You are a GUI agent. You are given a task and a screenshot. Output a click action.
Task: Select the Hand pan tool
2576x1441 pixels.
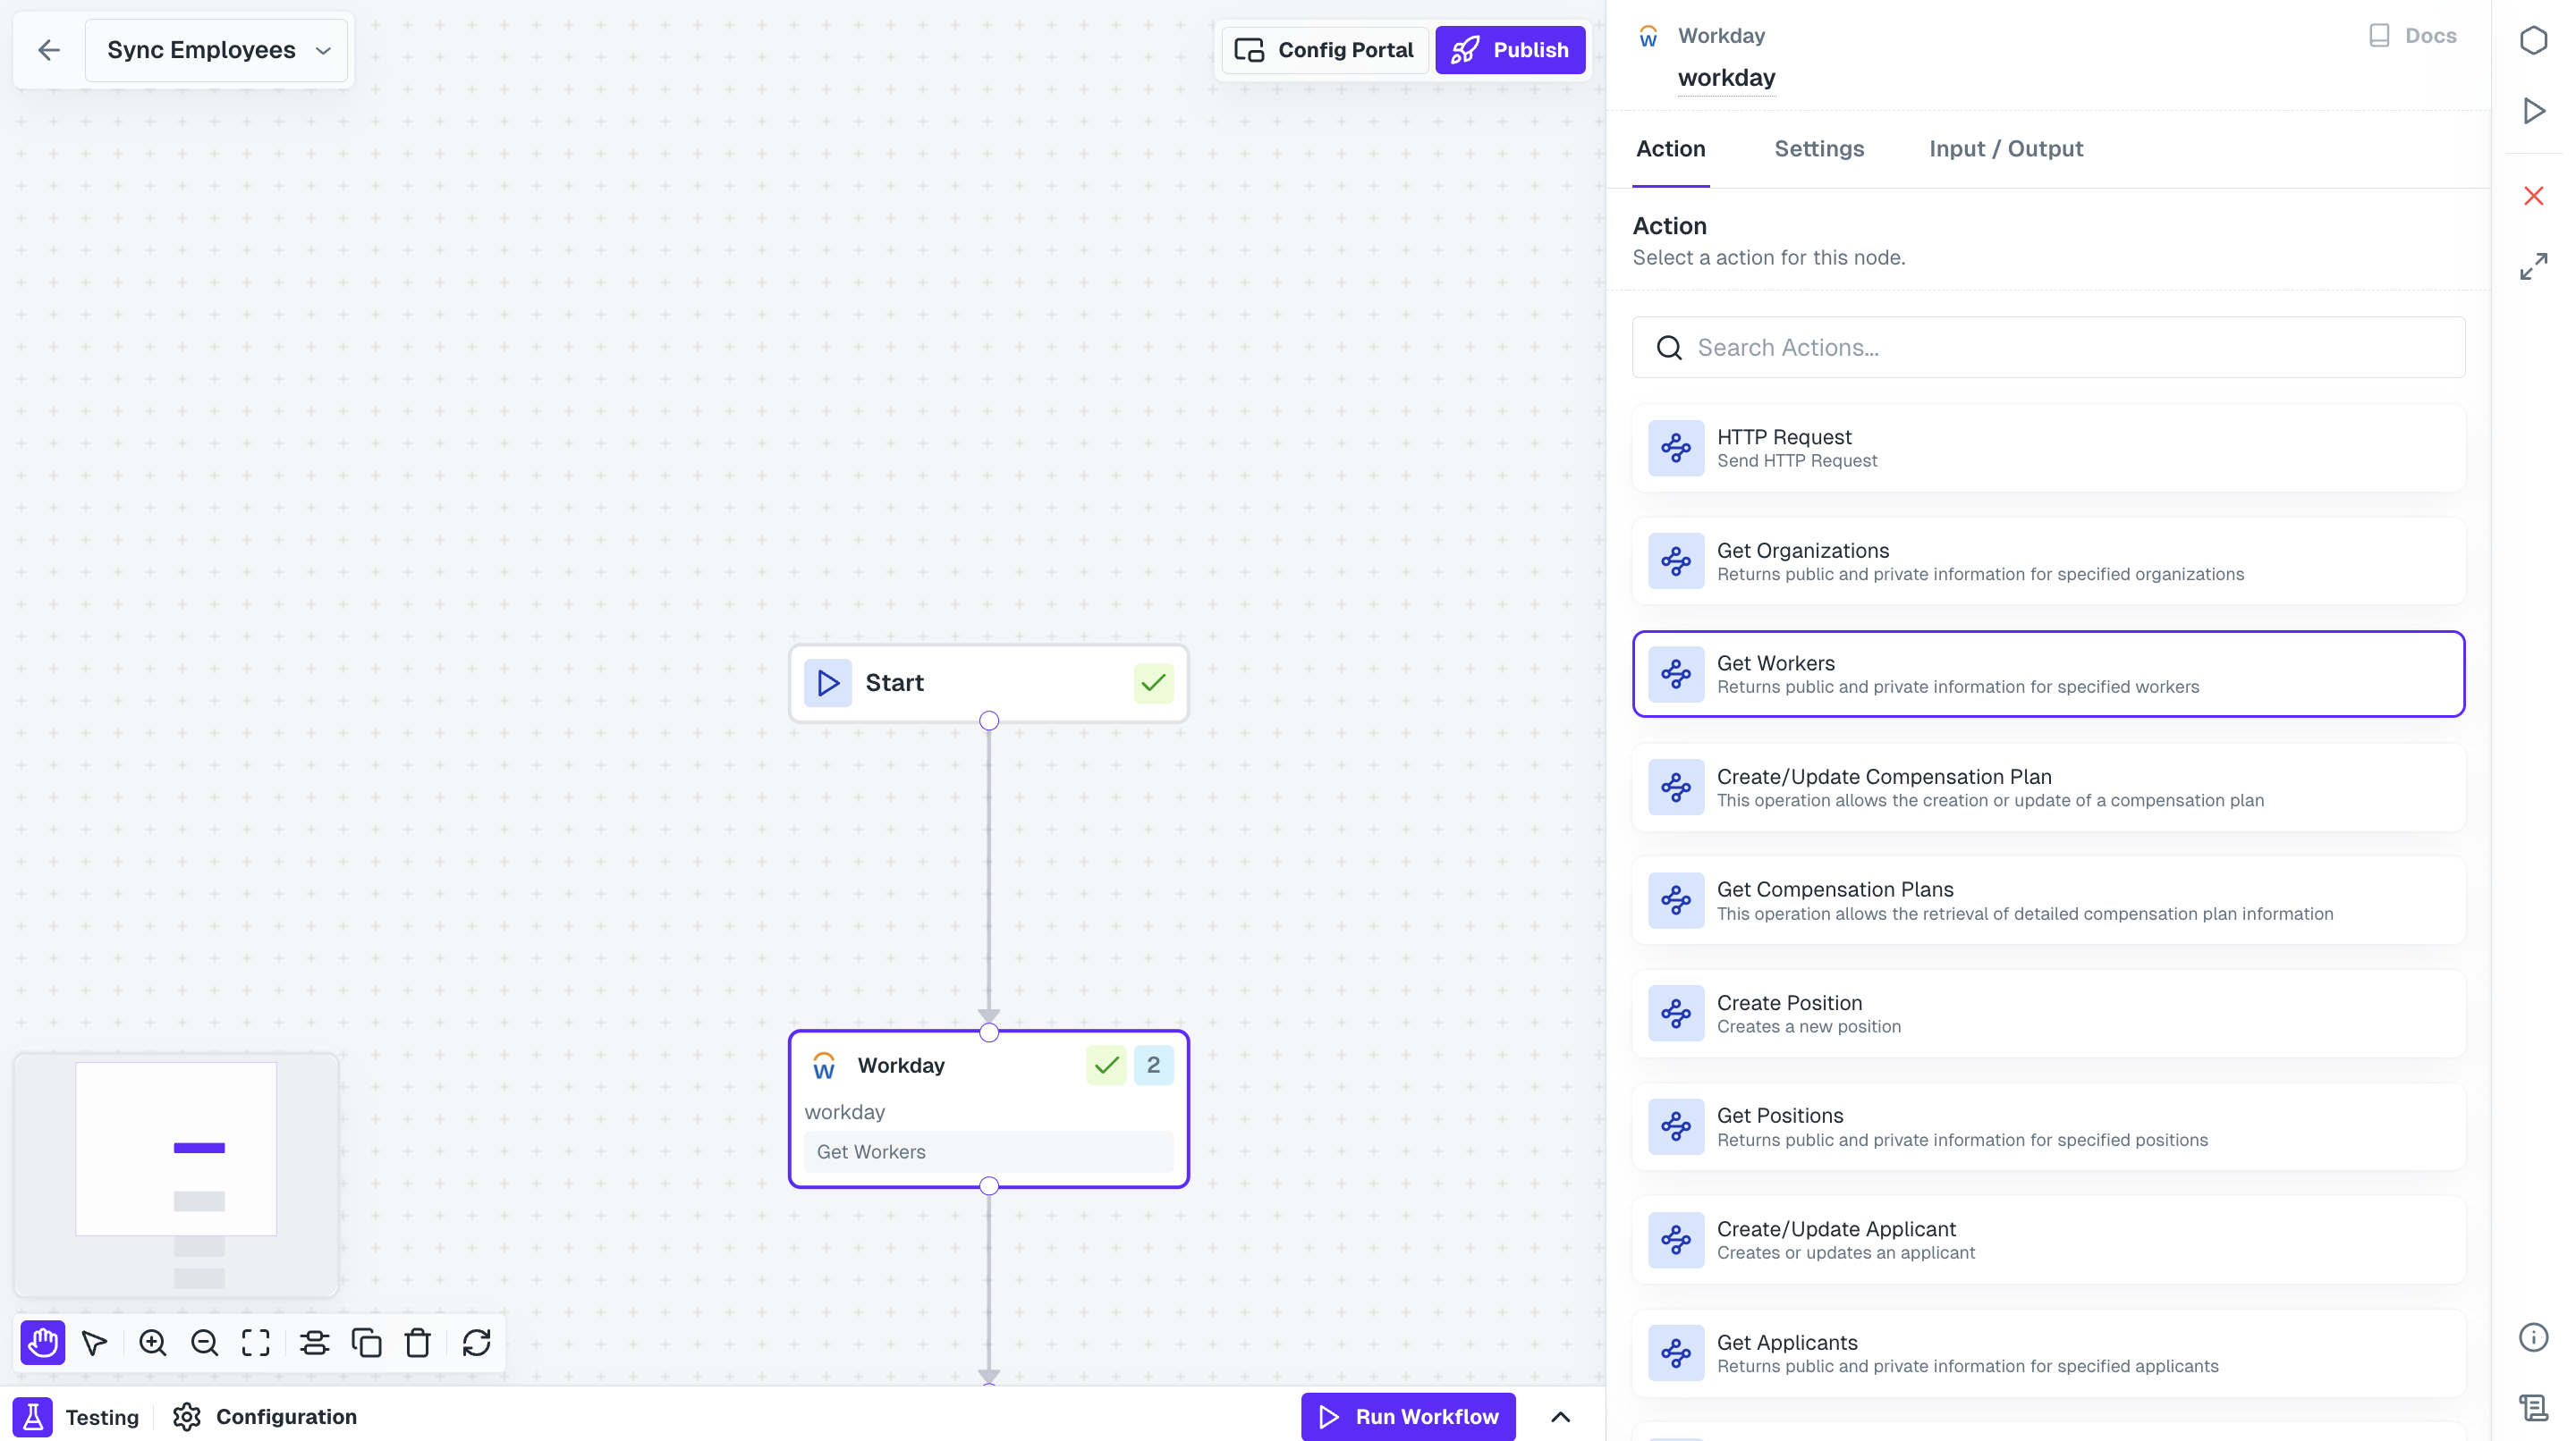(42, 1343)
